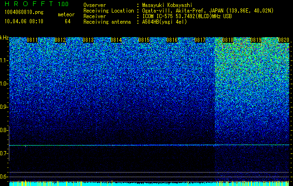Screen dimensions: 293x186
Task: Click the 0813 time marker
Action: click(x=88, y=40)
